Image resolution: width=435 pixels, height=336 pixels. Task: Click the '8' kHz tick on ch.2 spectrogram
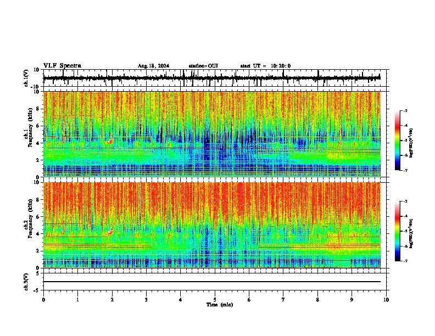[x=38, y=200]
